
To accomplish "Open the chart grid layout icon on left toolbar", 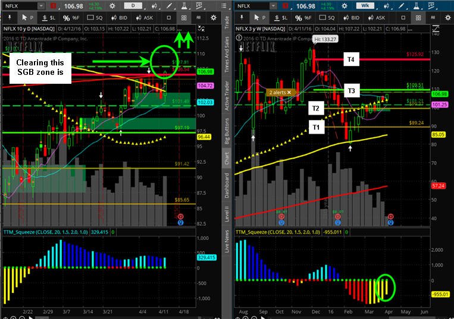I will 184,18.
